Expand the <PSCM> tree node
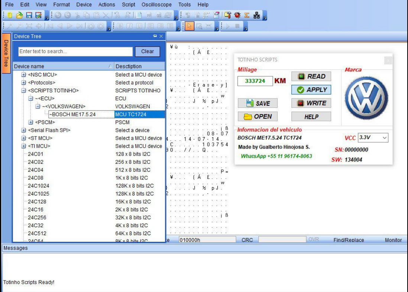The image size is (408, 292). [31, 122]
